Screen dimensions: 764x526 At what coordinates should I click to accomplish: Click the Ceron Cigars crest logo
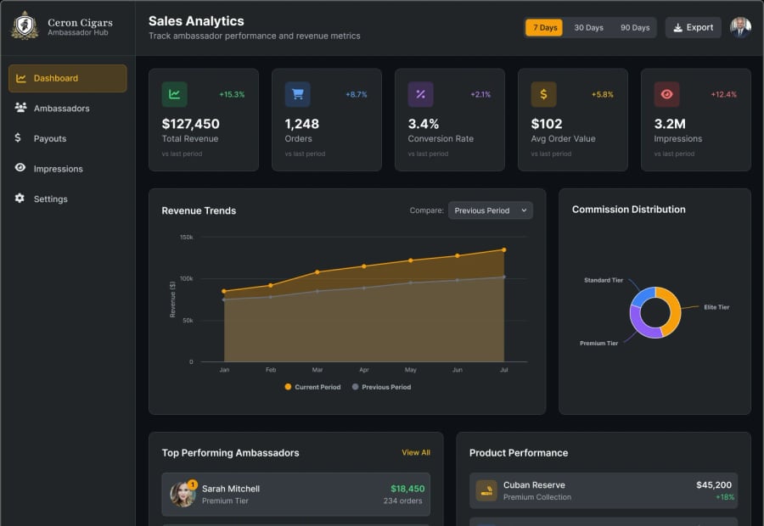pyautogui.click(x=25, y=25)
